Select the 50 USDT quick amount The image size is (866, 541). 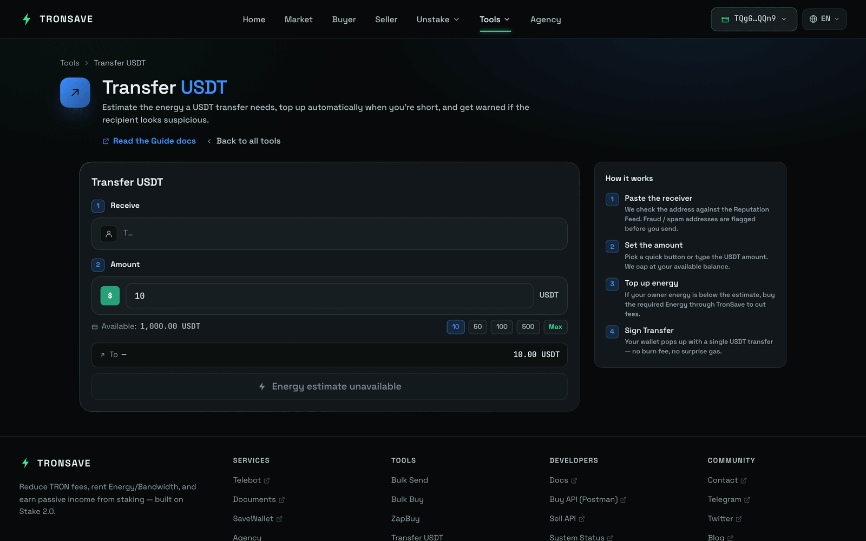click(477, 327)
